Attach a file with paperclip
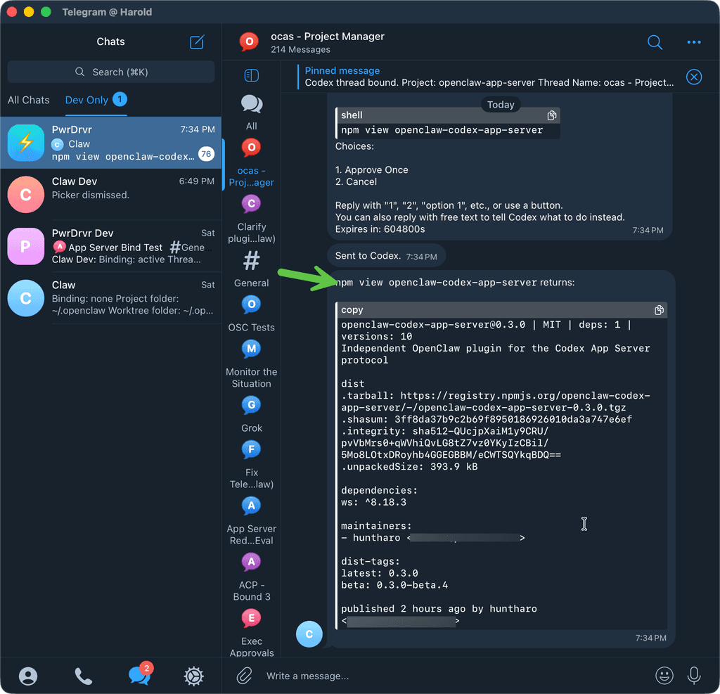Screen dimensions: 720x694 [x=244, y=676]
